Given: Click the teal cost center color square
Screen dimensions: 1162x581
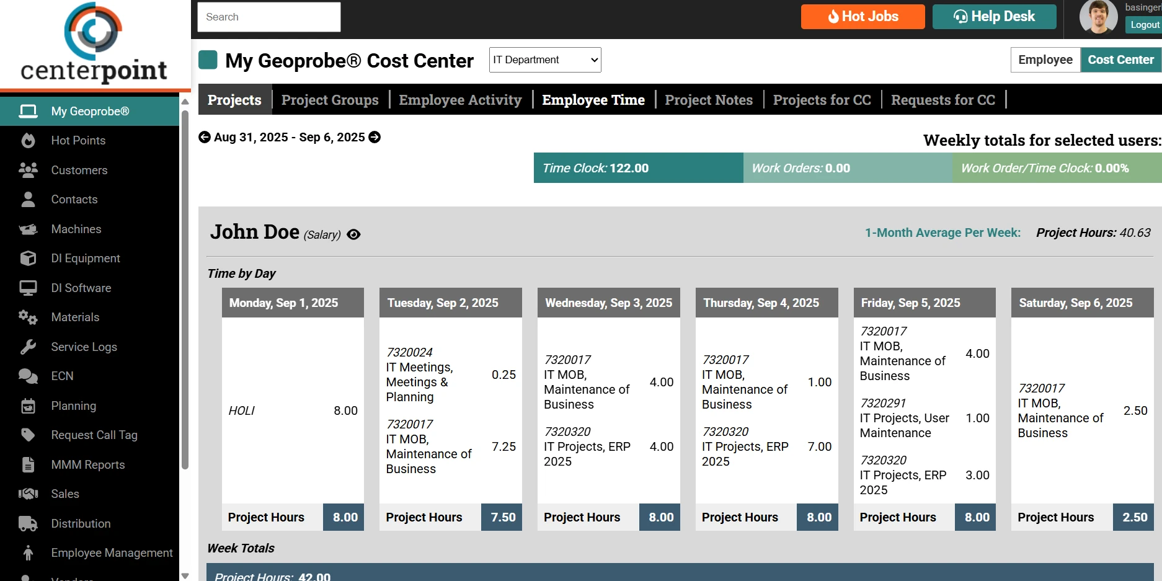Looking at the screenshot, I should pos(208,60).
